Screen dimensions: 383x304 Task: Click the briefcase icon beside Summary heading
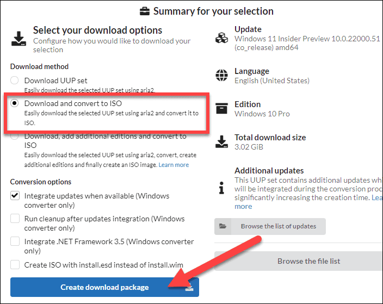(145, 11)
